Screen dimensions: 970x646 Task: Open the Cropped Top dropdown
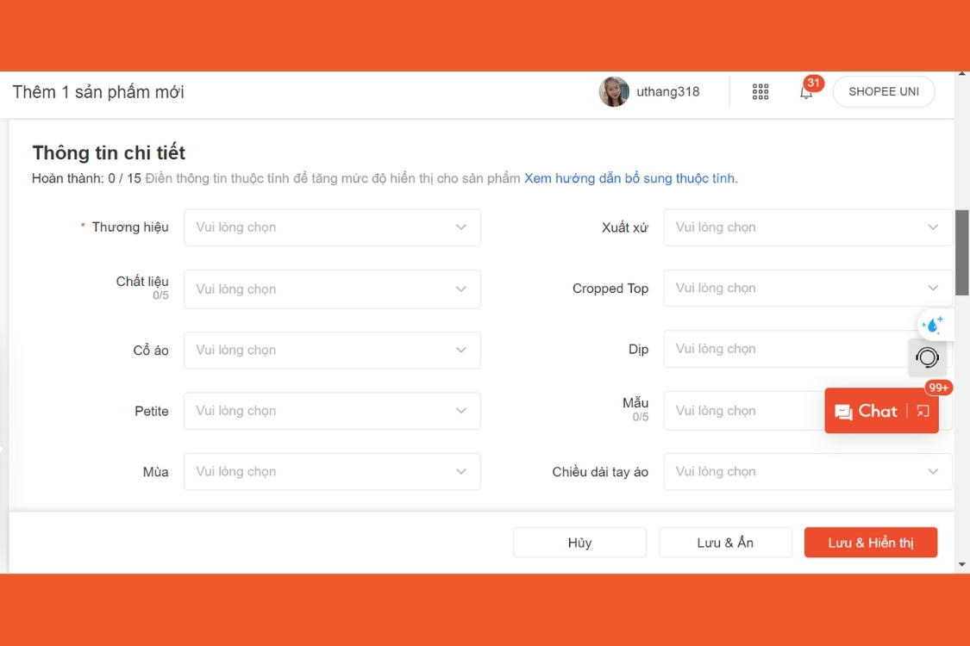(x=808, y=288)
